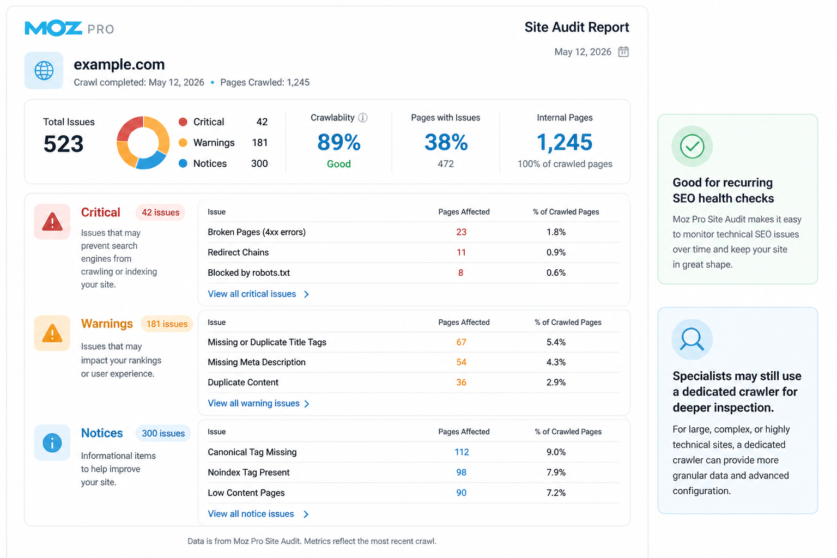The image size is (837, 558).
Task: Click Issue column header in Notices table
Action: [x=216, y=432]
